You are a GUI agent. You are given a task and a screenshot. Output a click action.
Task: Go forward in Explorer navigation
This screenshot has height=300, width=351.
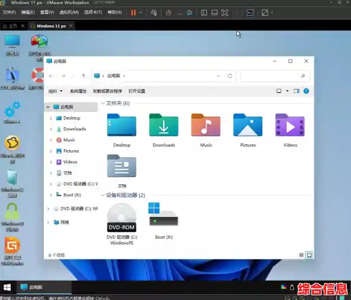(63, 76)
